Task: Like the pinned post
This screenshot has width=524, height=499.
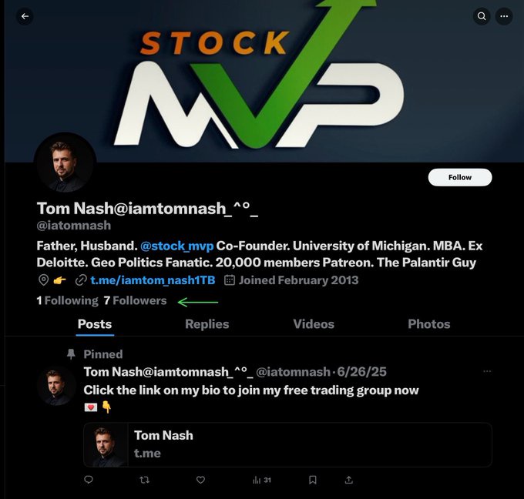Action: [x=200, y=480]
